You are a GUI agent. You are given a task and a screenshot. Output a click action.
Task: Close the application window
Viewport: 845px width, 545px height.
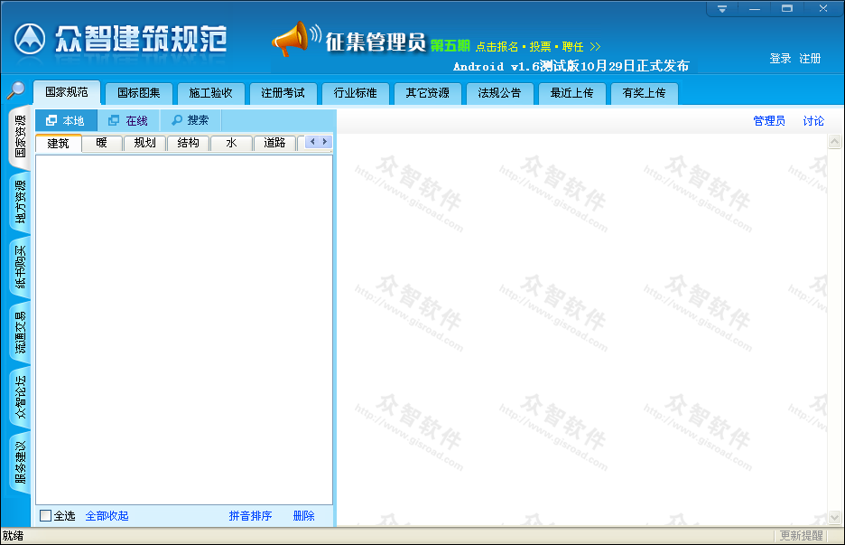823,9
